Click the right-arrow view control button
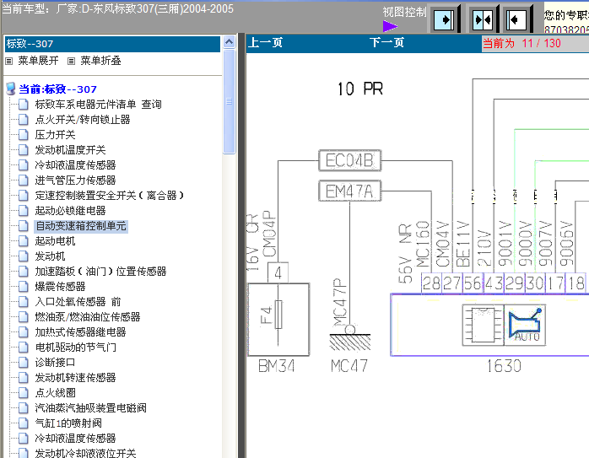 445,19
